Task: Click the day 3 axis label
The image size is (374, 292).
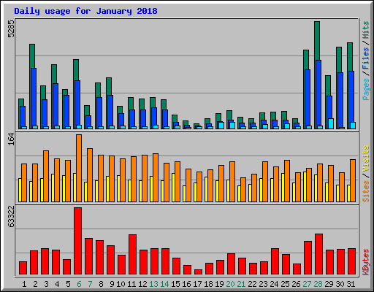Action: pyautogui.click(x=46, y=284)
